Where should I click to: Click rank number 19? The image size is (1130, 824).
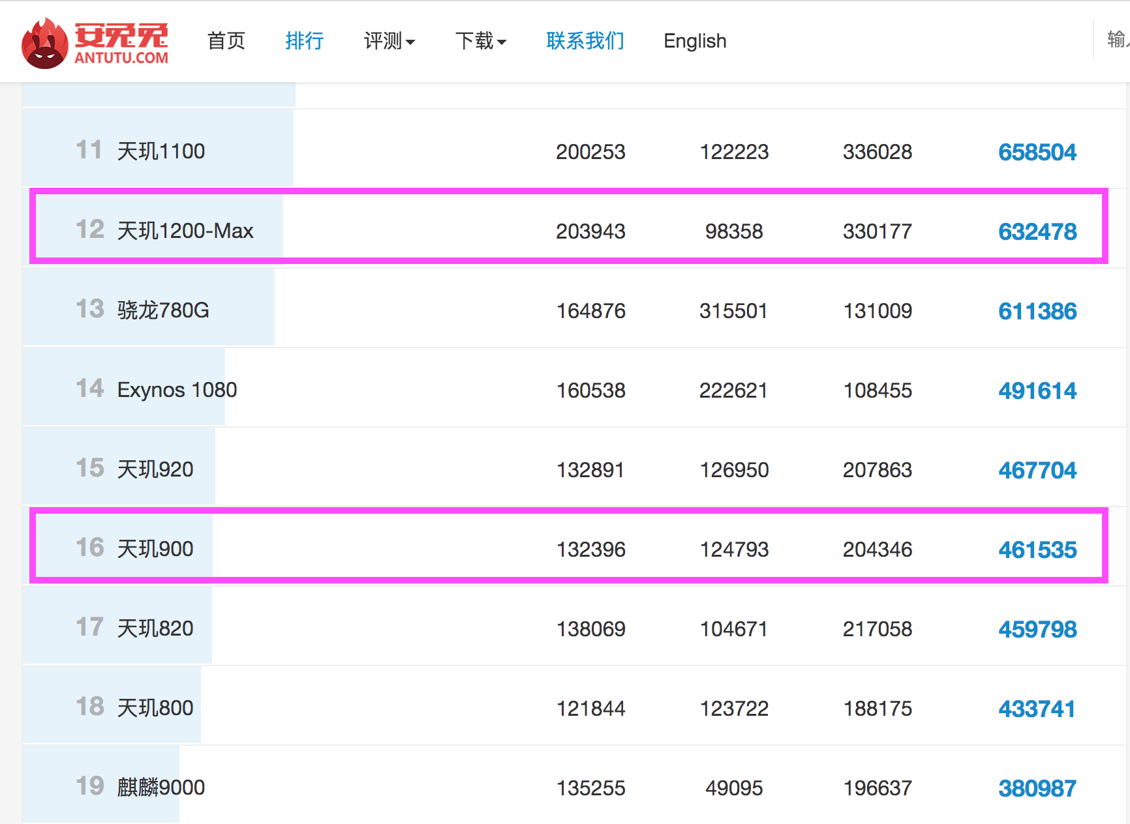(x=89, y=786)
